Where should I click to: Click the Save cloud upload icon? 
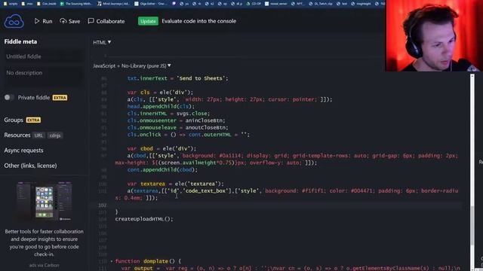[x=63, y=21]
